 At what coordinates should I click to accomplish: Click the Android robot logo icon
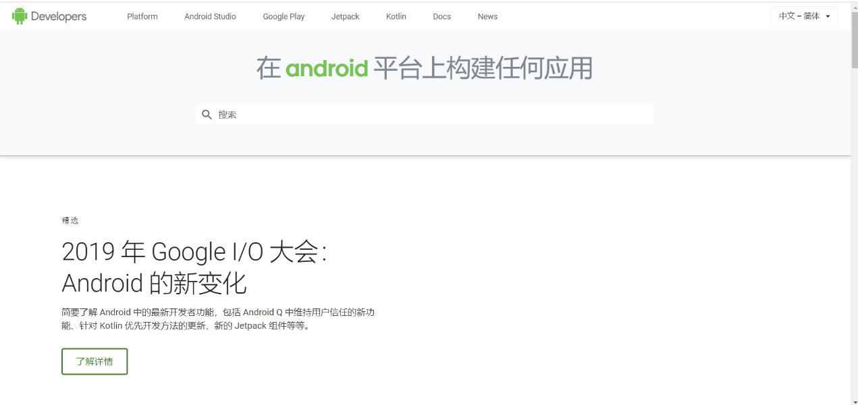(20, 15)
